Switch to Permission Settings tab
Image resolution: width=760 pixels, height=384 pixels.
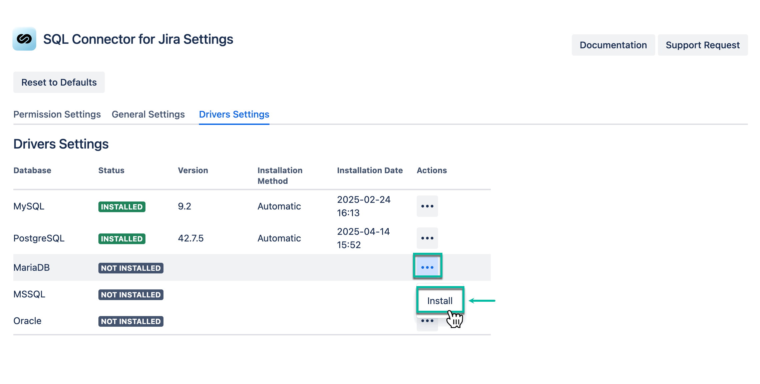[57, 114]
